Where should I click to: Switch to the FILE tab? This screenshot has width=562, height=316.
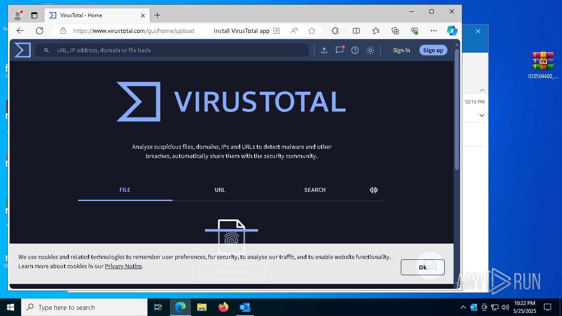click(x=125, y=190)
